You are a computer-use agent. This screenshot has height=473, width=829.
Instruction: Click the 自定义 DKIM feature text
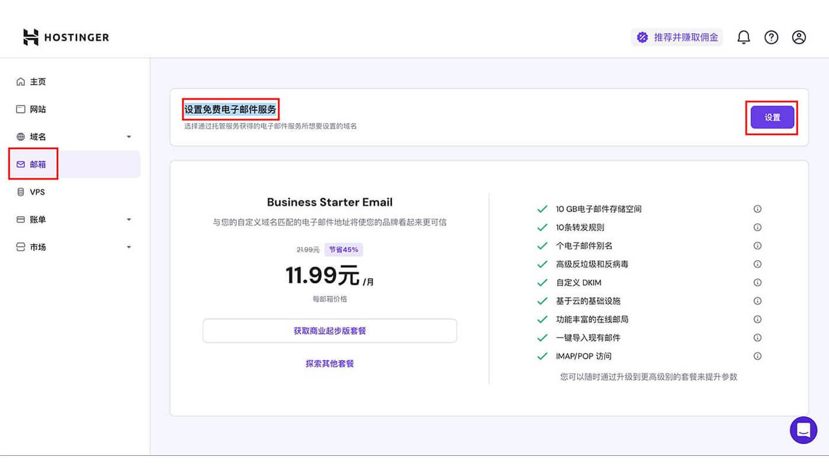coord(579,283)
